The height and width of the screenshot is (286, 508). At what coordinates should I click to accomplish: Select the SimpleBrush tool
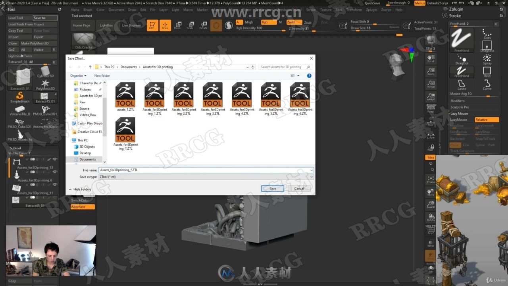[20, 97]
